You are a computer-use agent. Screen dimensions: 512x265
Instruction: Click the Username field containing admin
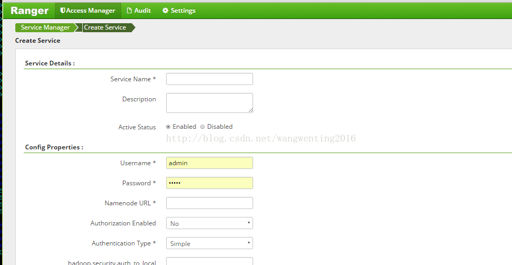[x=209, y=163]
